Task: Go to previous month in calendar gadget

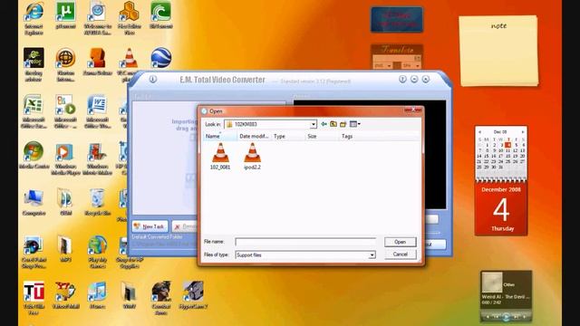Action: pyautogui.click(x=479, y=132)
